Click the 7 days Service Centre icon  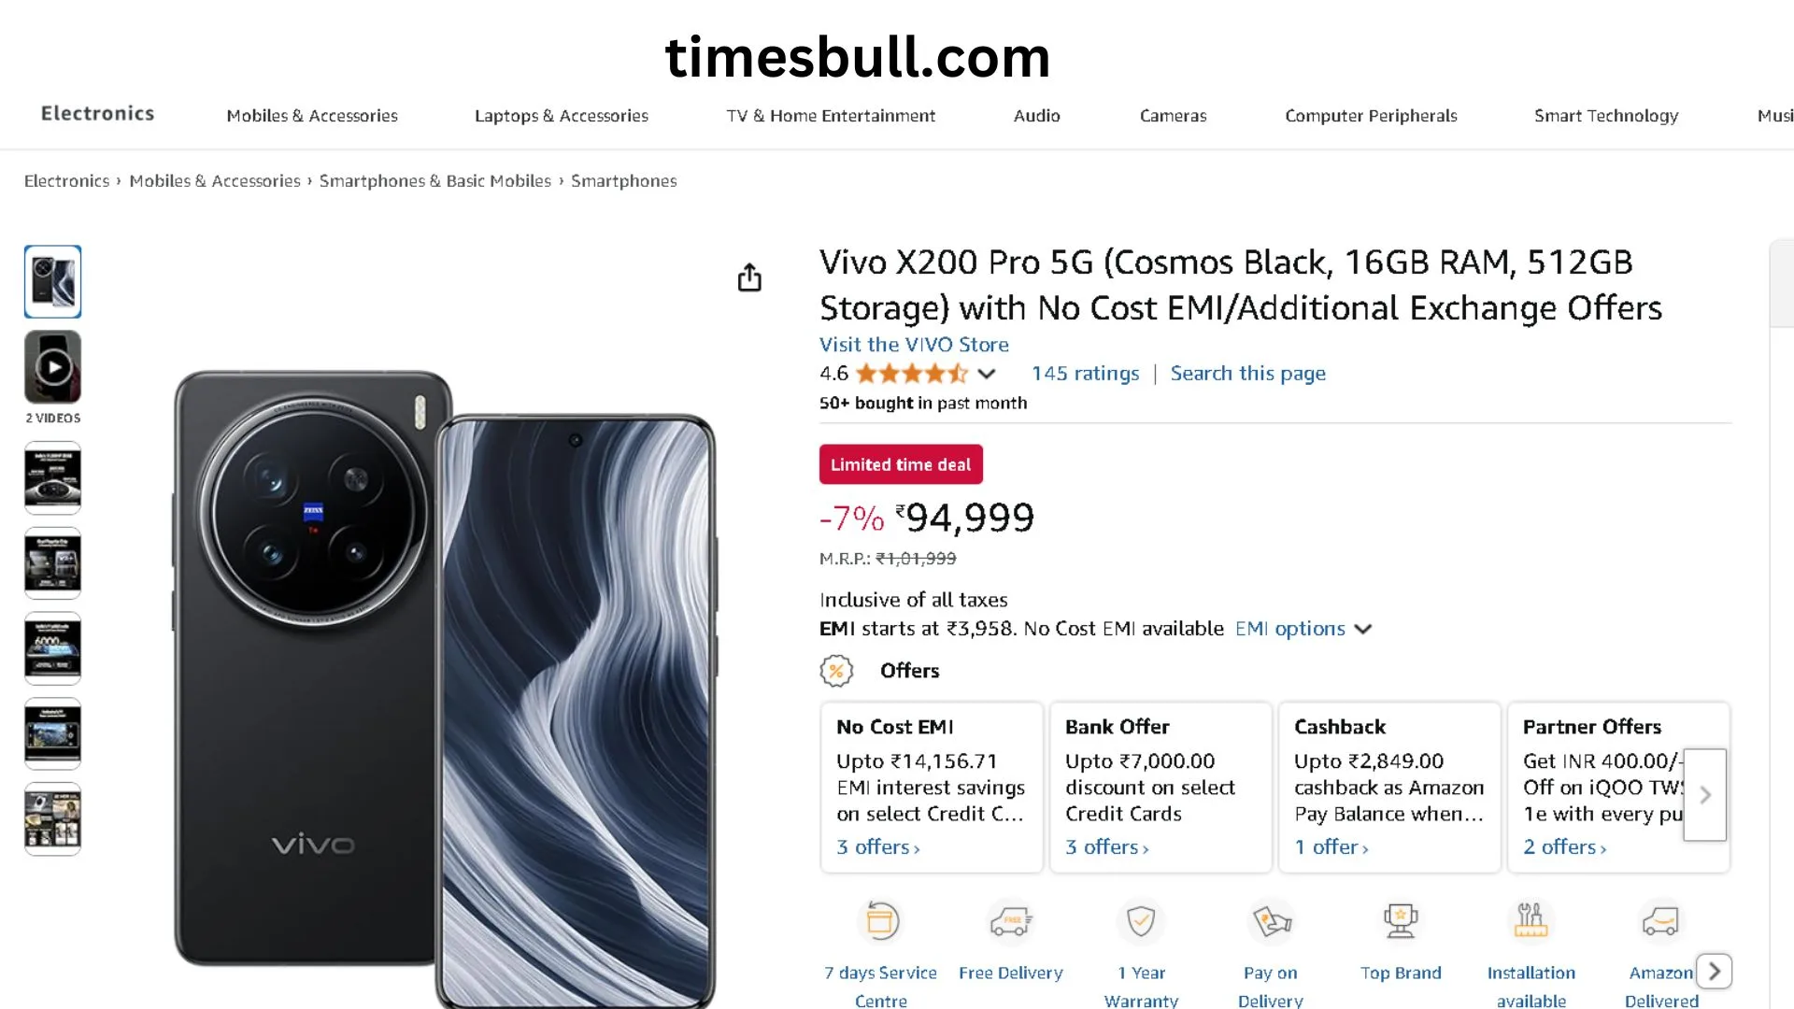coord(881,922)
